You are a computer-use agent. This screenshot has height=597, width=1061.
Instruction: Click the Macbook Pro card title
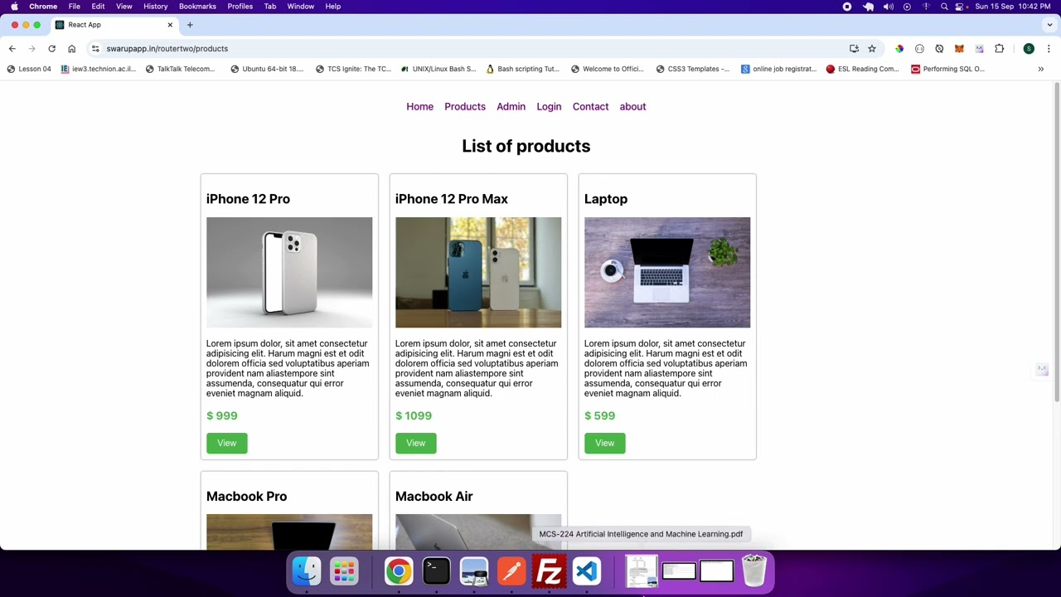click(x=247, y=497)
